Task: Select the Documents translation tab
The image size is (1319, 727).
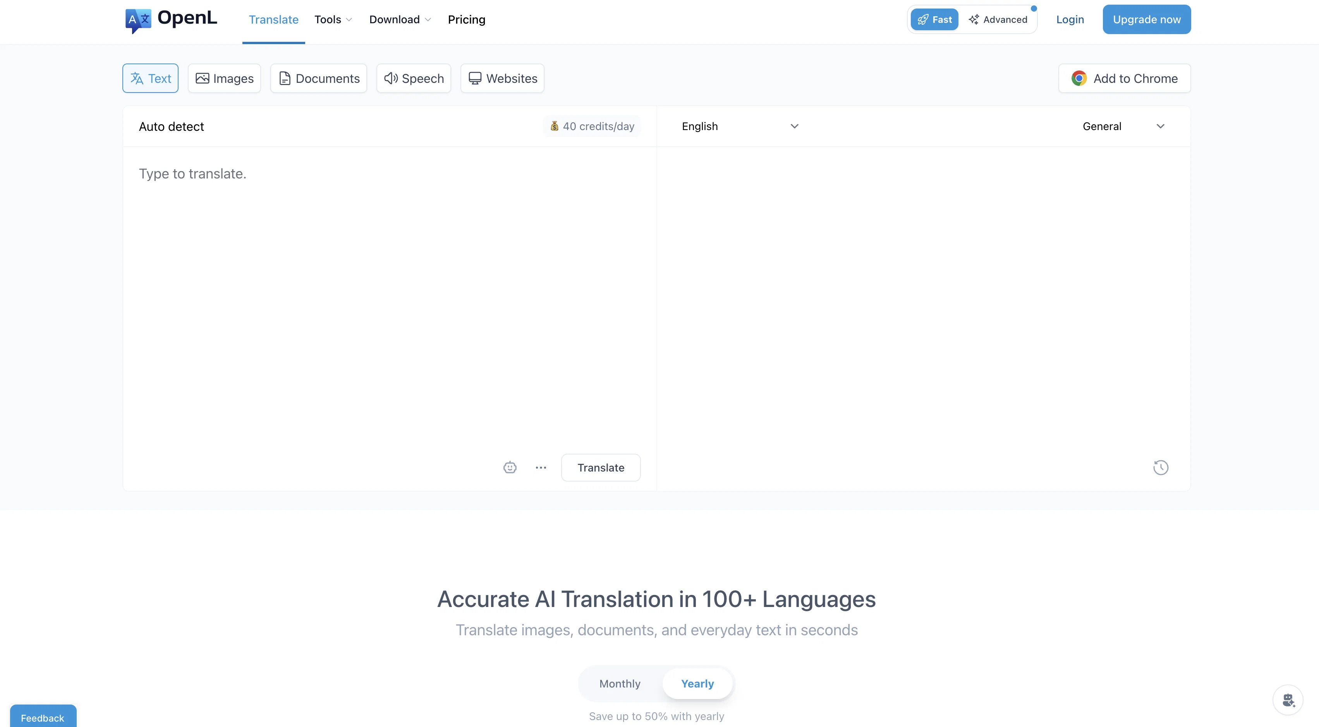Action: tap(318, 78)
